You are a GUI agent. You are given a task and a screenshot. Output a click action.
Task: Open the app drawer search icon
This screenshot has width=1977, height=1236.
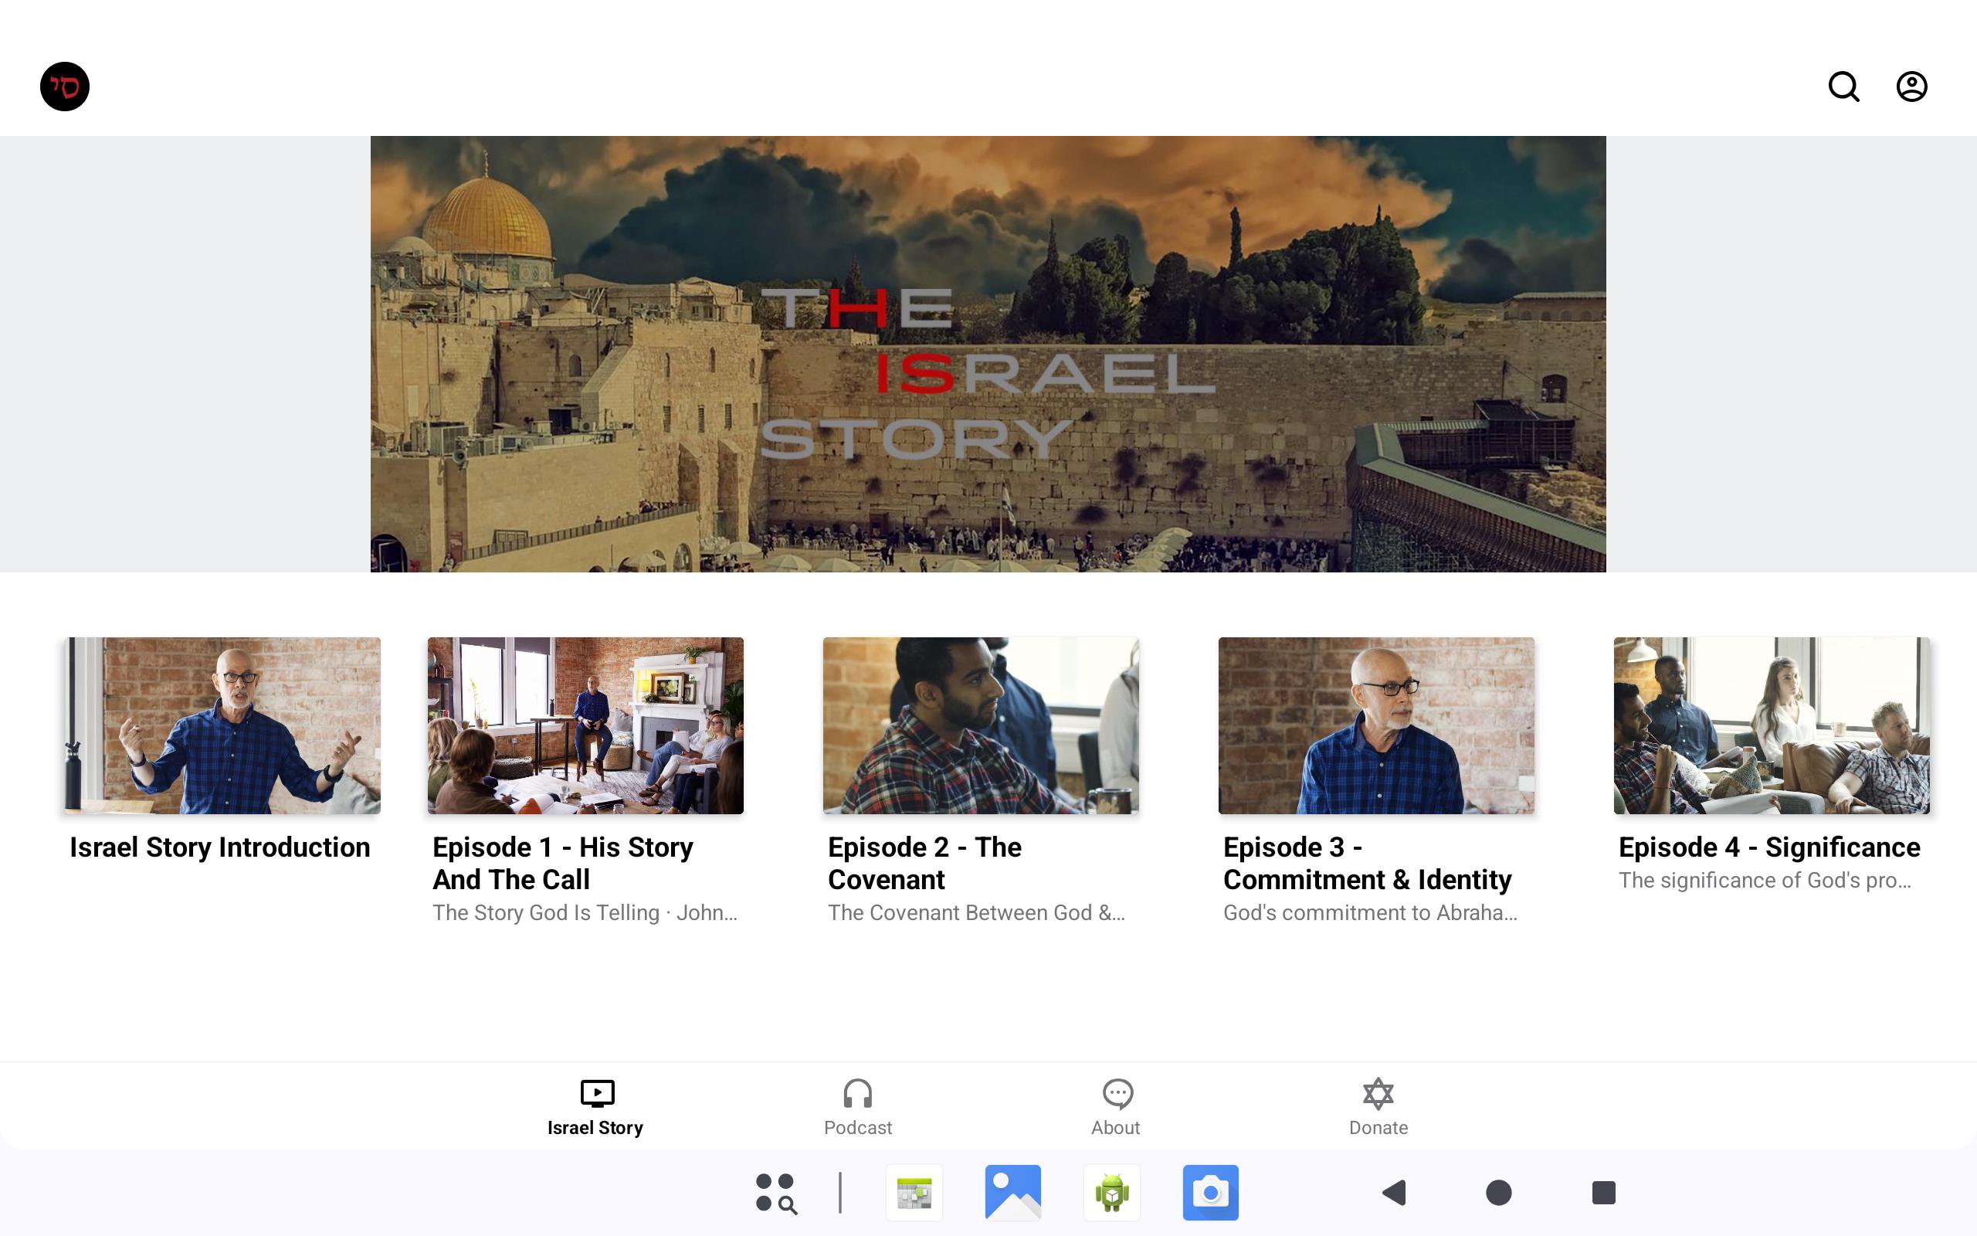(775, 1193)
